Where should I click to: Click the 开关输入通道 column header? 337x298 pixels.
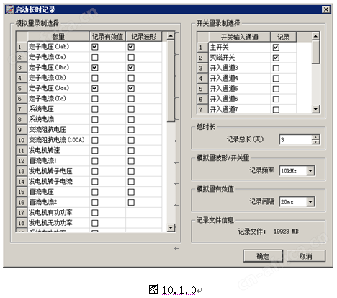click(x=240, y=37)
